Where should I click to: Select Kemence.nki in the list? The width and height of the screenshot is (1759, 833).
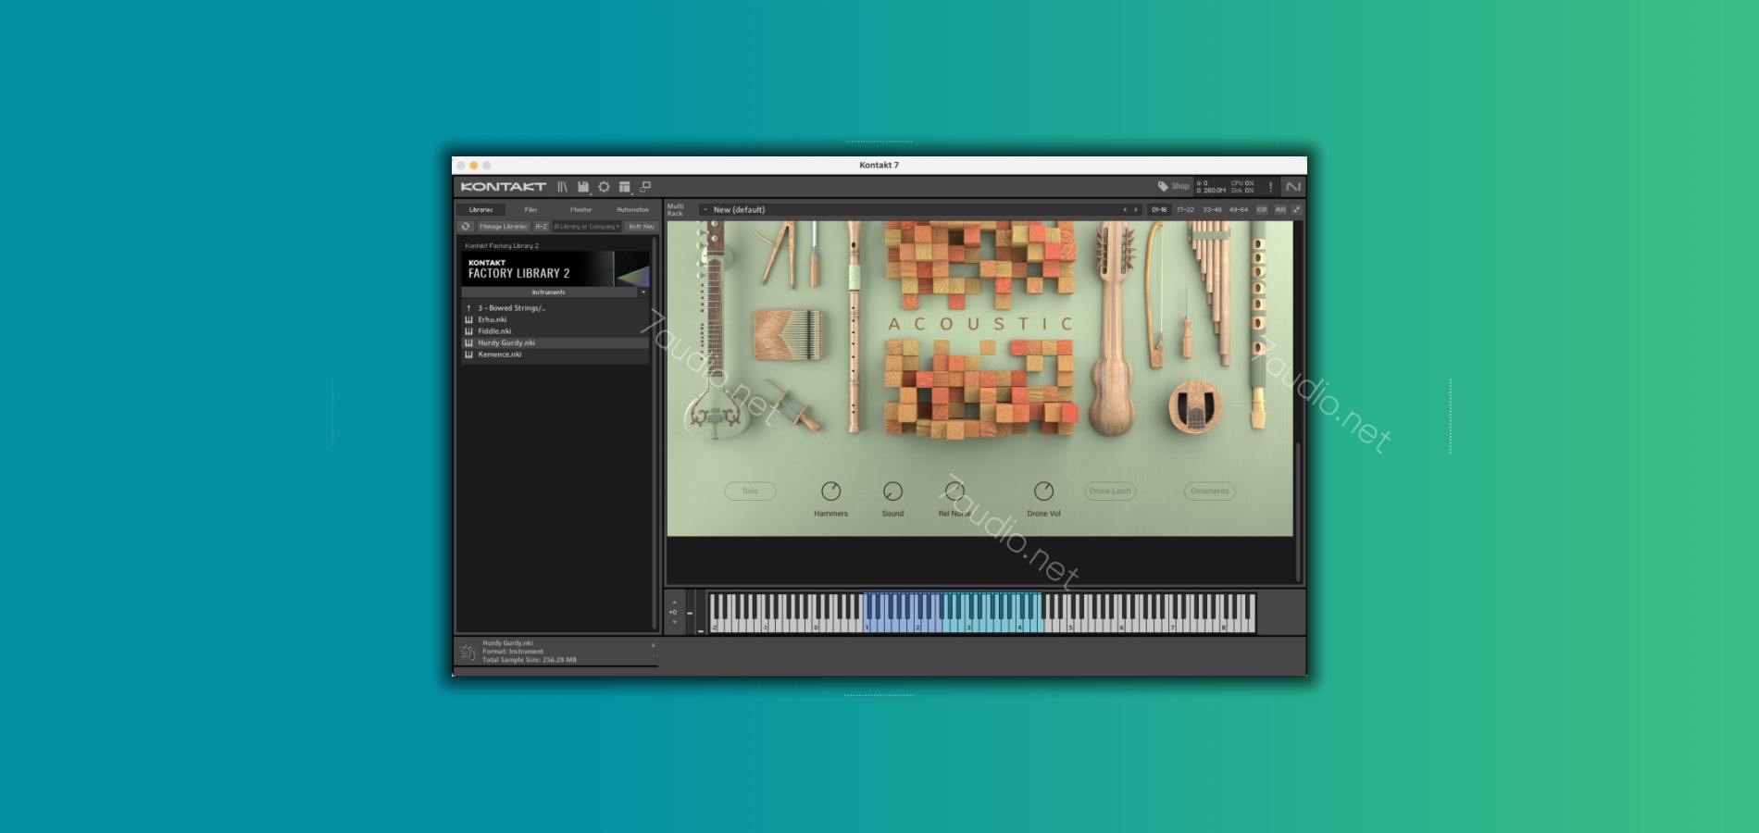coord(500,354)
